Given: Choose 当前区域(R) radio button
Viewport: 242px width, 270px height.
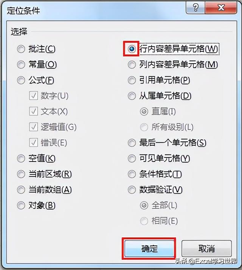Looking at the screenshot, I should (x=21, y=174).
